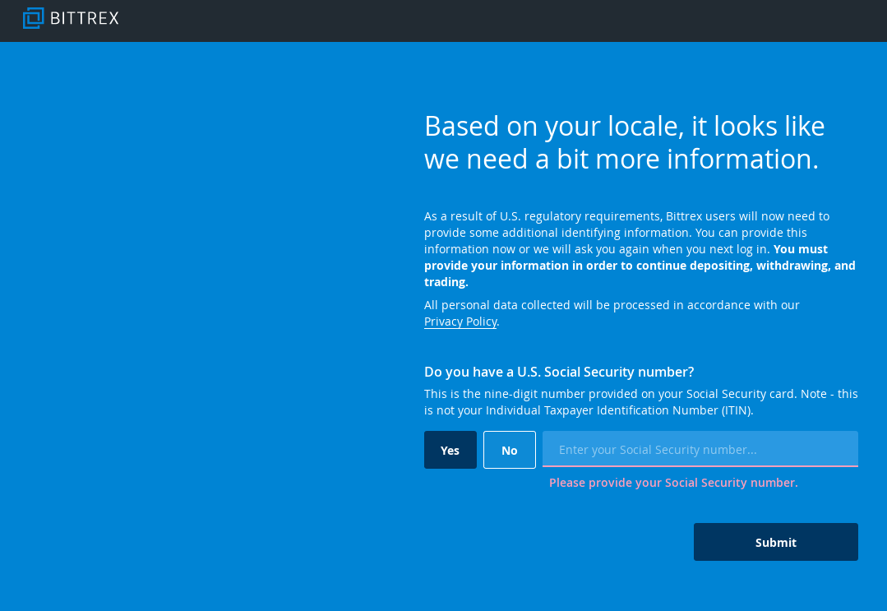Click the note about the Individual Taxpayer Identification Number
The height and width of the screenshot is (611, 887).
[x=641, y=401]
